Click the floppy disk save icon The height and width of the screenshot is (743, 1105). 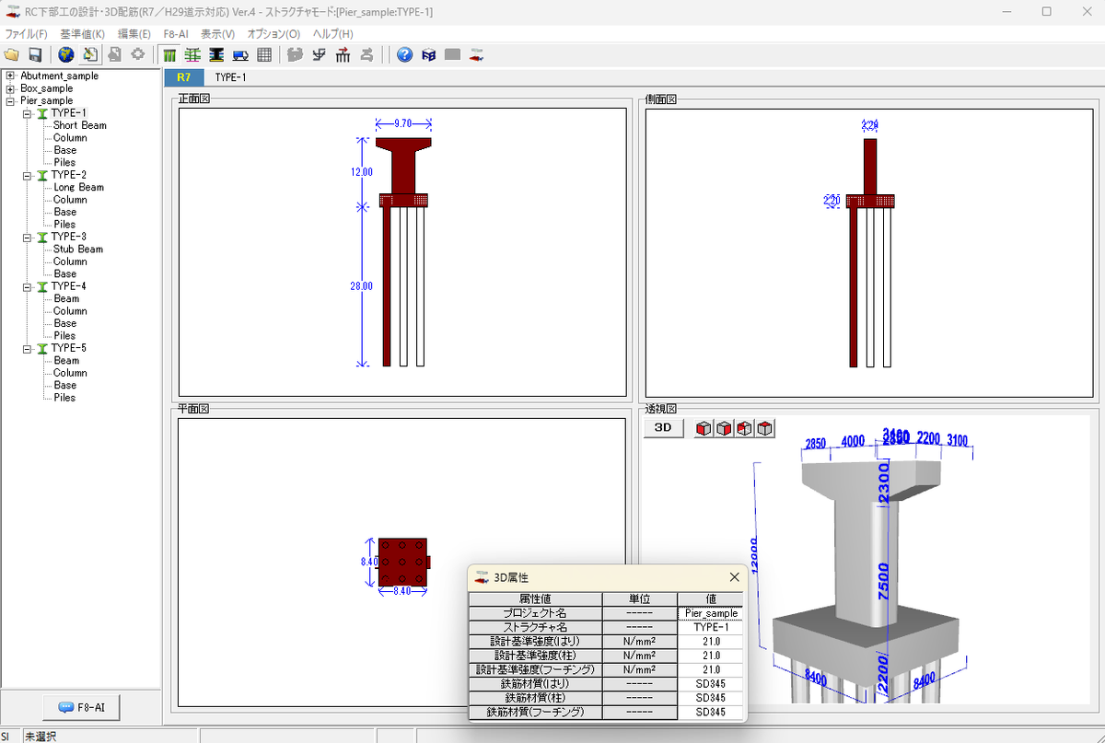pyautogui.click(x=35, y=55)
